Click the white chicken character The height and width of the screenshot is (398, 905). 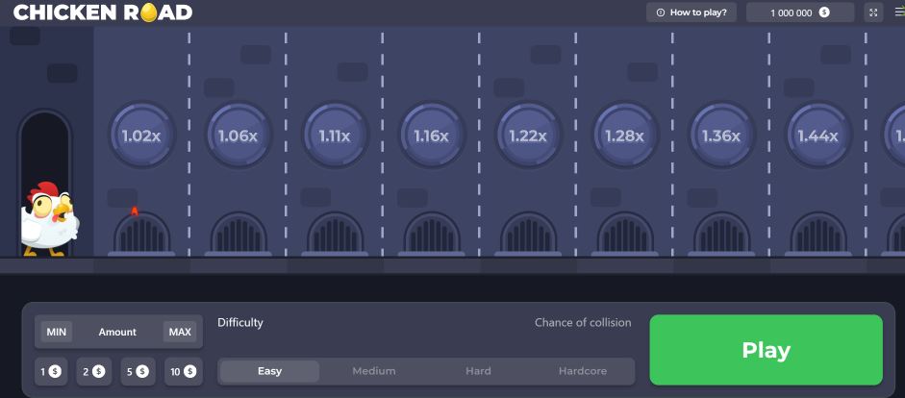tap(50, 217)
